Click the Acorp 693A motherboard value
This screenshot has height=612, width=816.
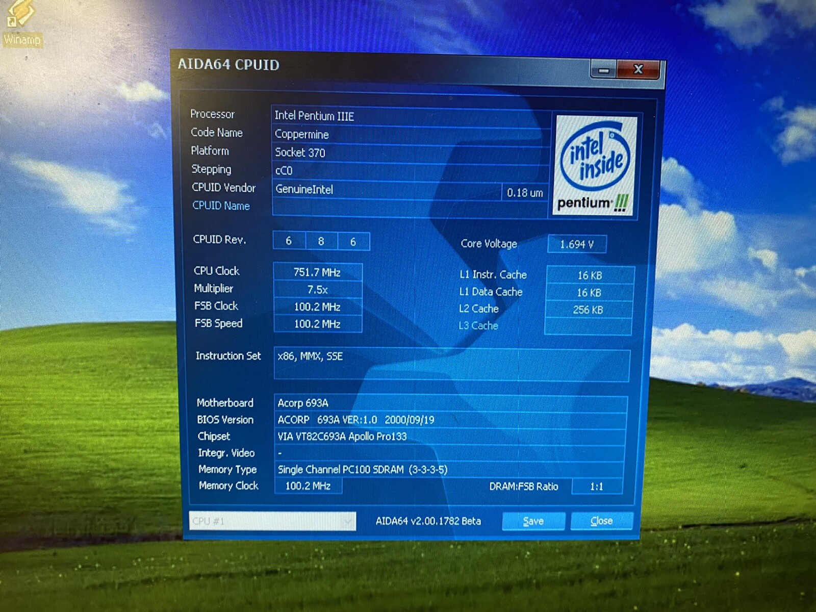(451, 403)
